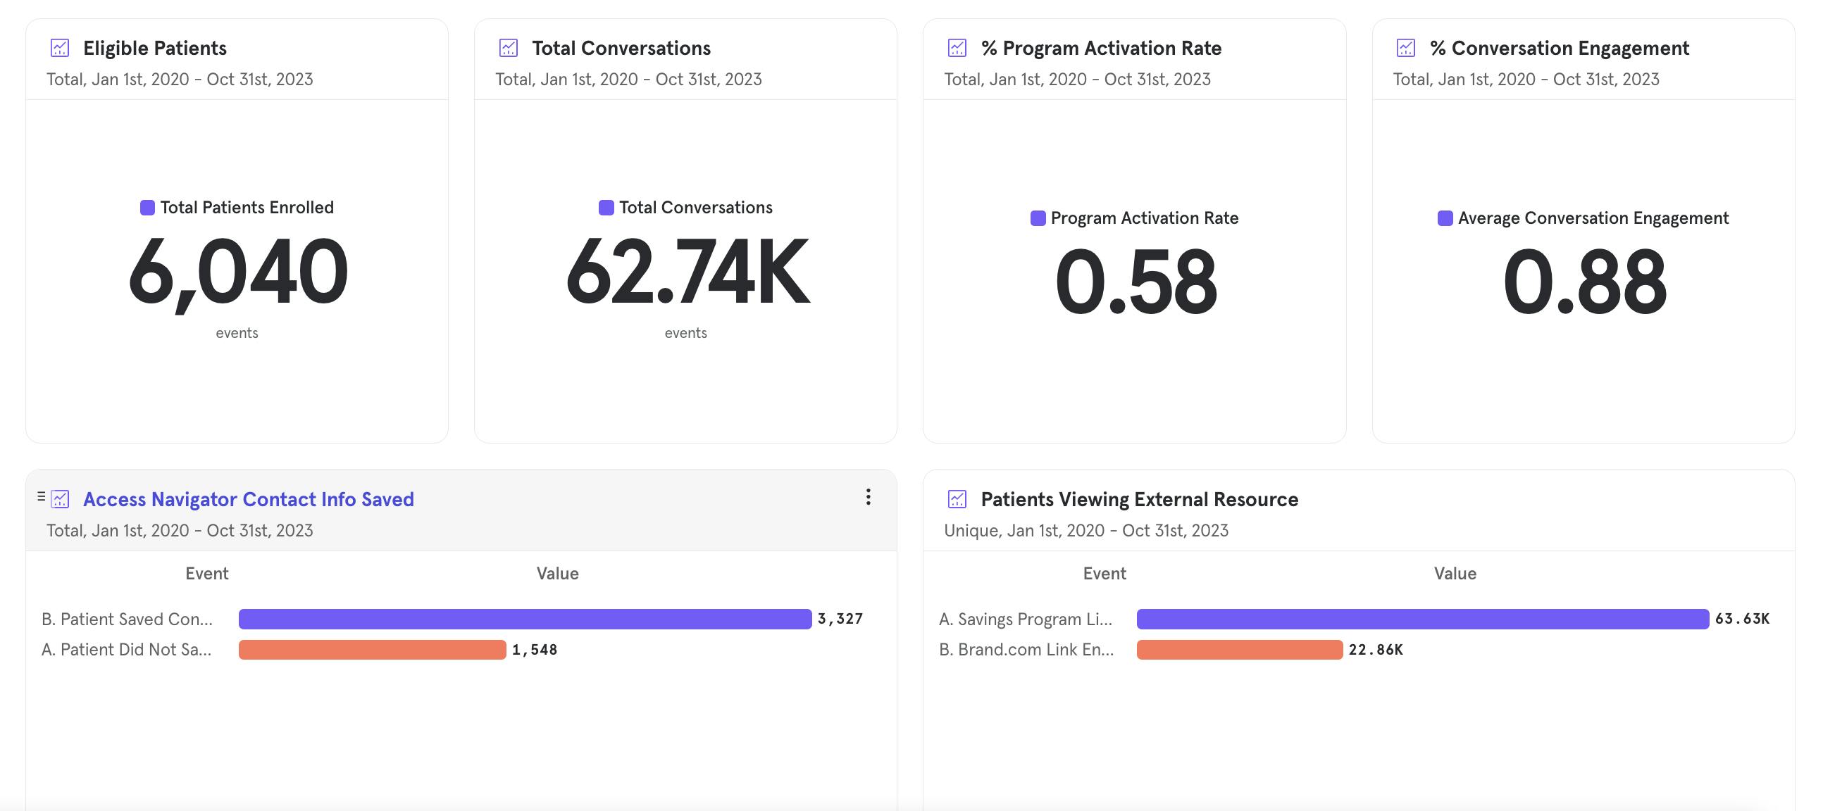Screen dimensions: 1823x811
Task: Click the 'A. Savings Program Li...' row label
Action: pyautogui.click(x=1026, y=619)
